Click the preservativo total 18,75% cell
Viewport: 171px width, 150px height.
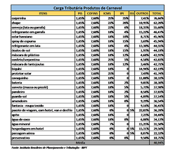click(x=157, y=138)
